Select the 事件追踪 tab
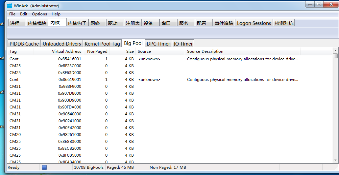This screenshot has height=175, width=339. pos(224,23)
